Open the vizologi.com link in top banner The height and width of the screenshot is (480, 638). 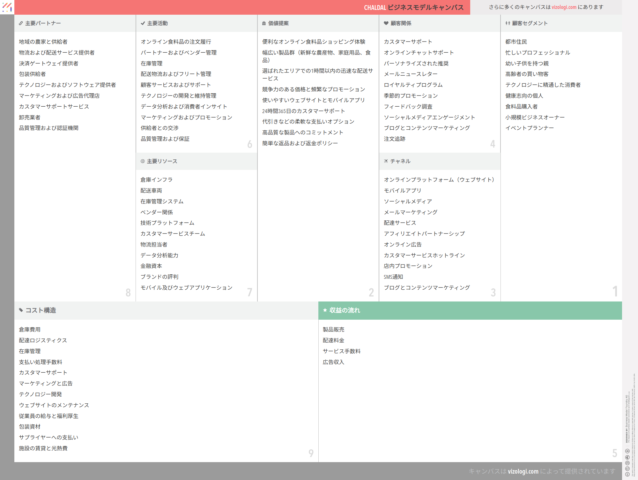coord(564,7)
